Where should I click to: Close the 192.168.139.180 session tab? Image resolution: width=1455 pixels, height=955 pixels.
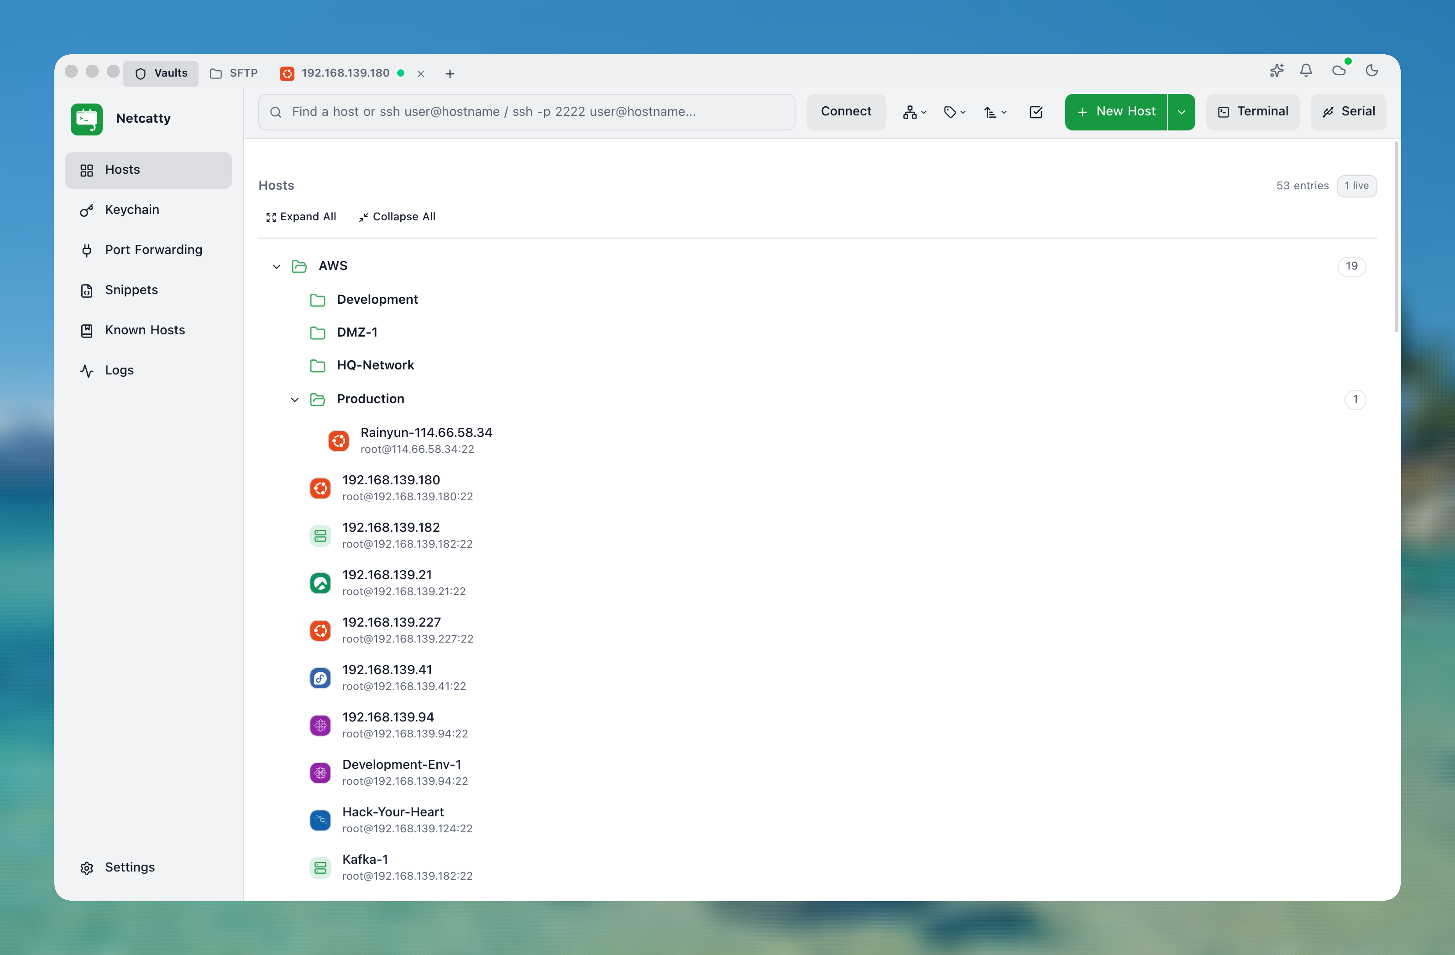pos(421,74)
